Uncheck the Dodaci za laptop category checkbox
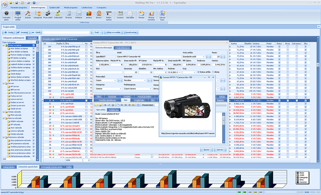The width and height of the screenshot is (321, 195). pos(34,45)
